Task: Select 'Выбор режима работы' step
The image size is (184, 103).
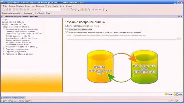Action: [x=13, y=22]
